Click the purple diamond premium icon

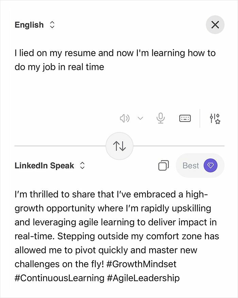tap(211, 165)
